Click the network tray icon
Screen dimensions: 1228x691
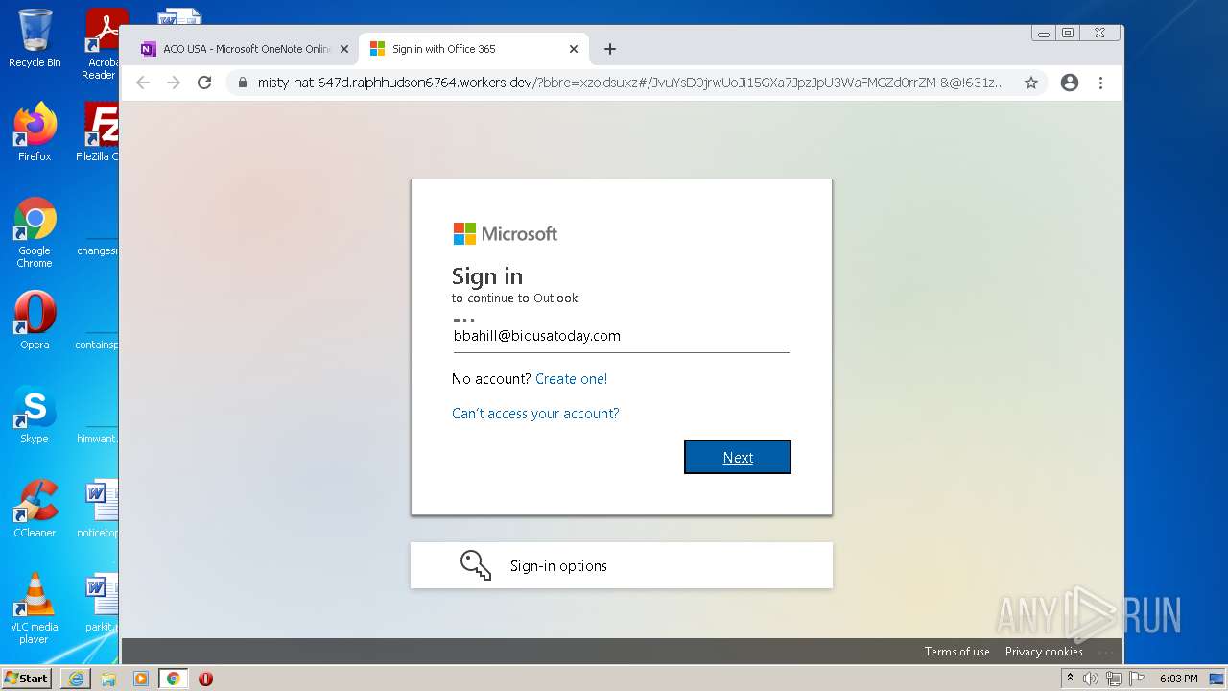1113,679
